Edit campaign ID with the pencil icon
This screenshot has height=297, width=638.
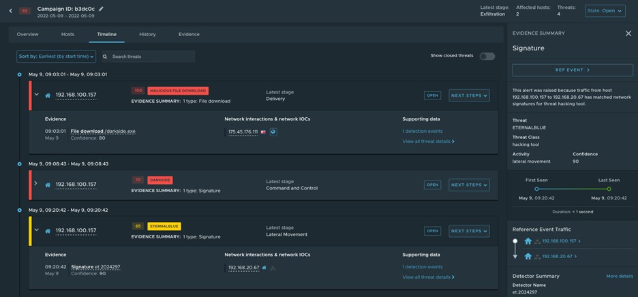coord(102,9)
